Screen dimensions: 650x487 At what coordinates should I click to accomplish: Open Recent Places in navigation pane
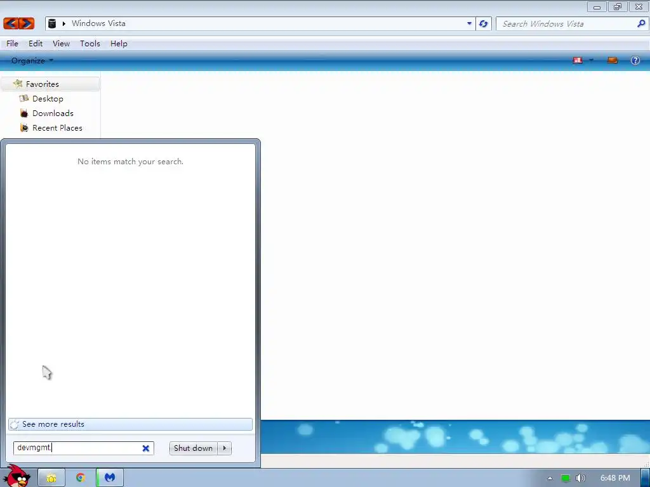click(57, 128)
